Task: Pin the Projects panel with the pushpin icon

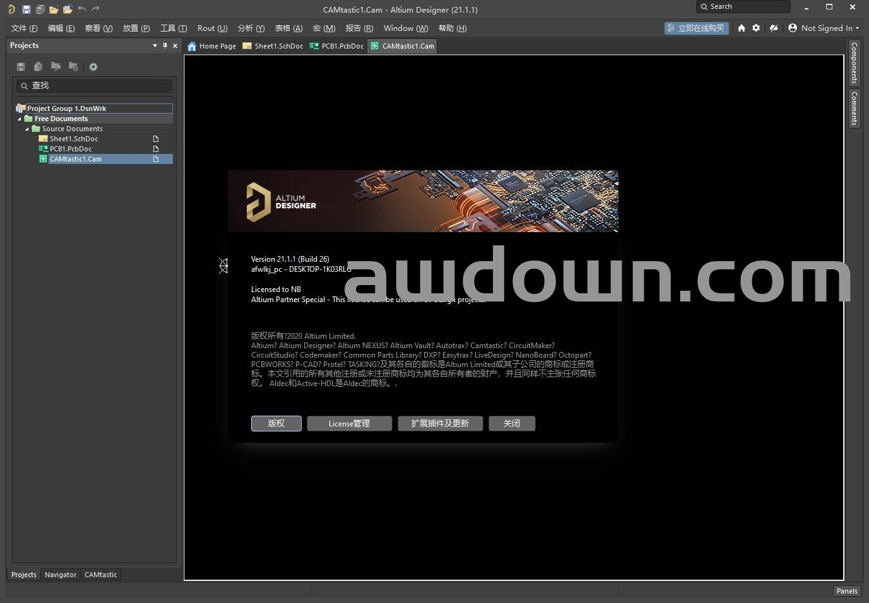Action: coord(165,45)
